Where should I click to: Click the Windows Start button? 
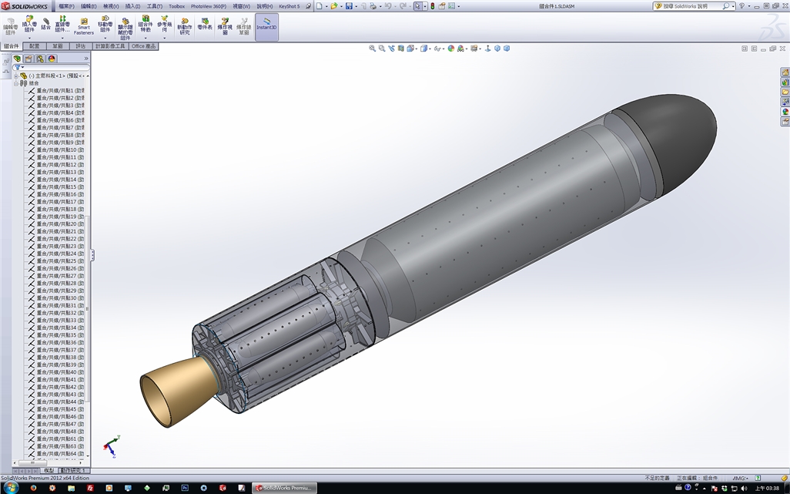[x=11, y=487]
